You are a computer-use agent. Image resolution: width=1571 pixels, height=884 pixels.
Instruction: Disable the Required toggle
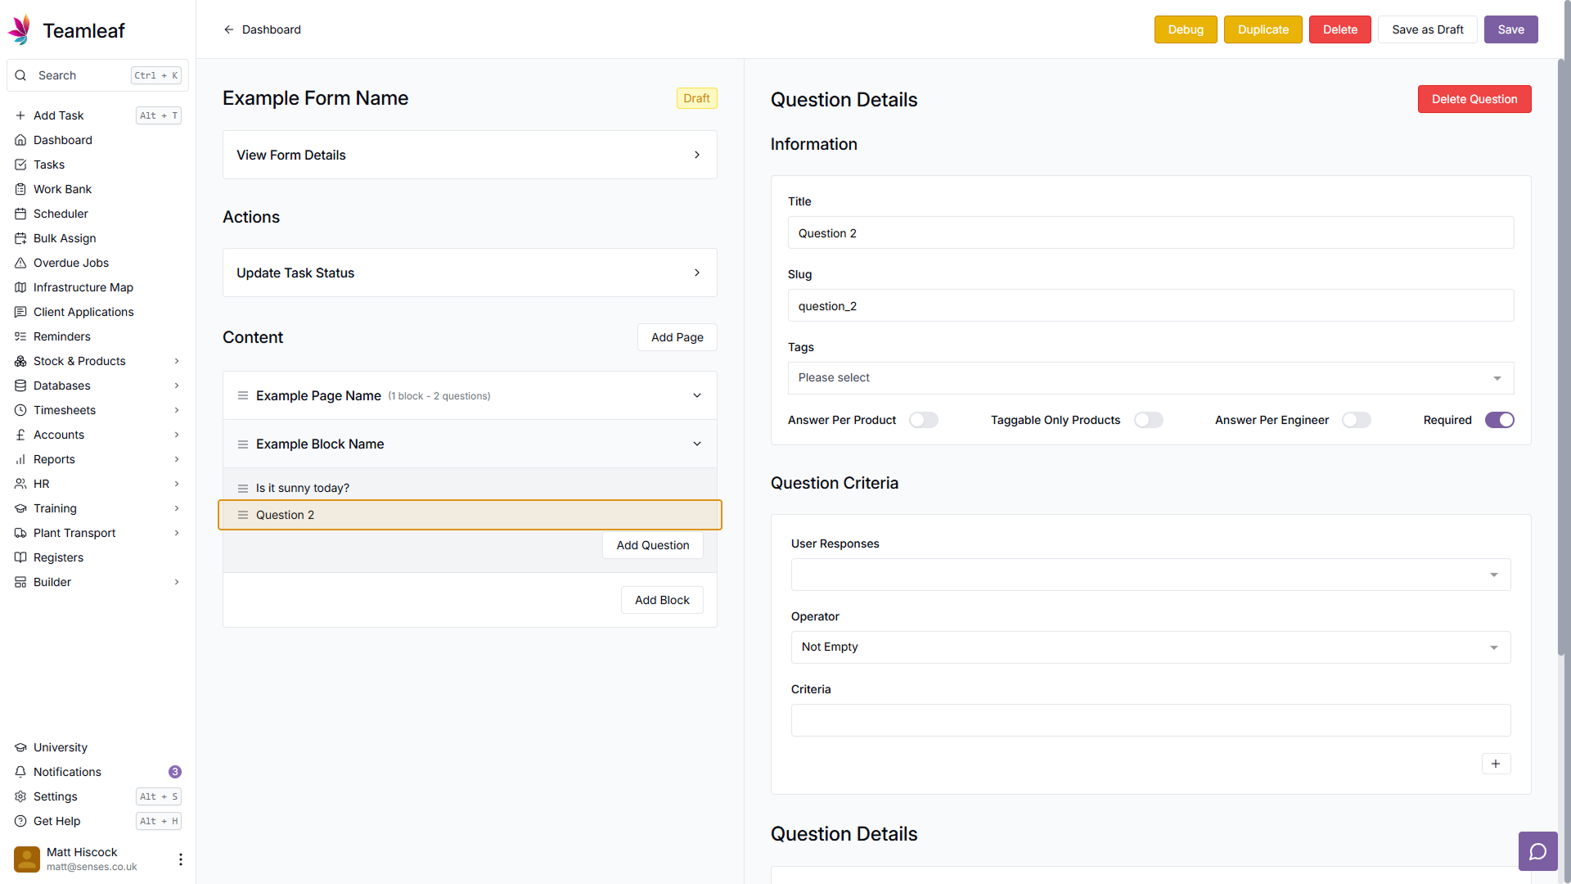tap(1499, 420)
